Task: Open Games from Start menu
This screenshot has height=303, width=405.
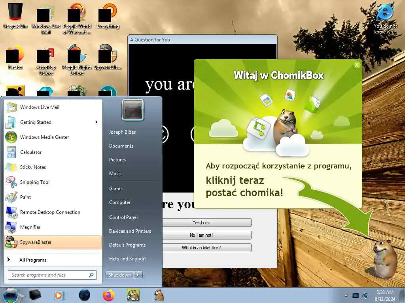Action: click(x=116, y=188)
